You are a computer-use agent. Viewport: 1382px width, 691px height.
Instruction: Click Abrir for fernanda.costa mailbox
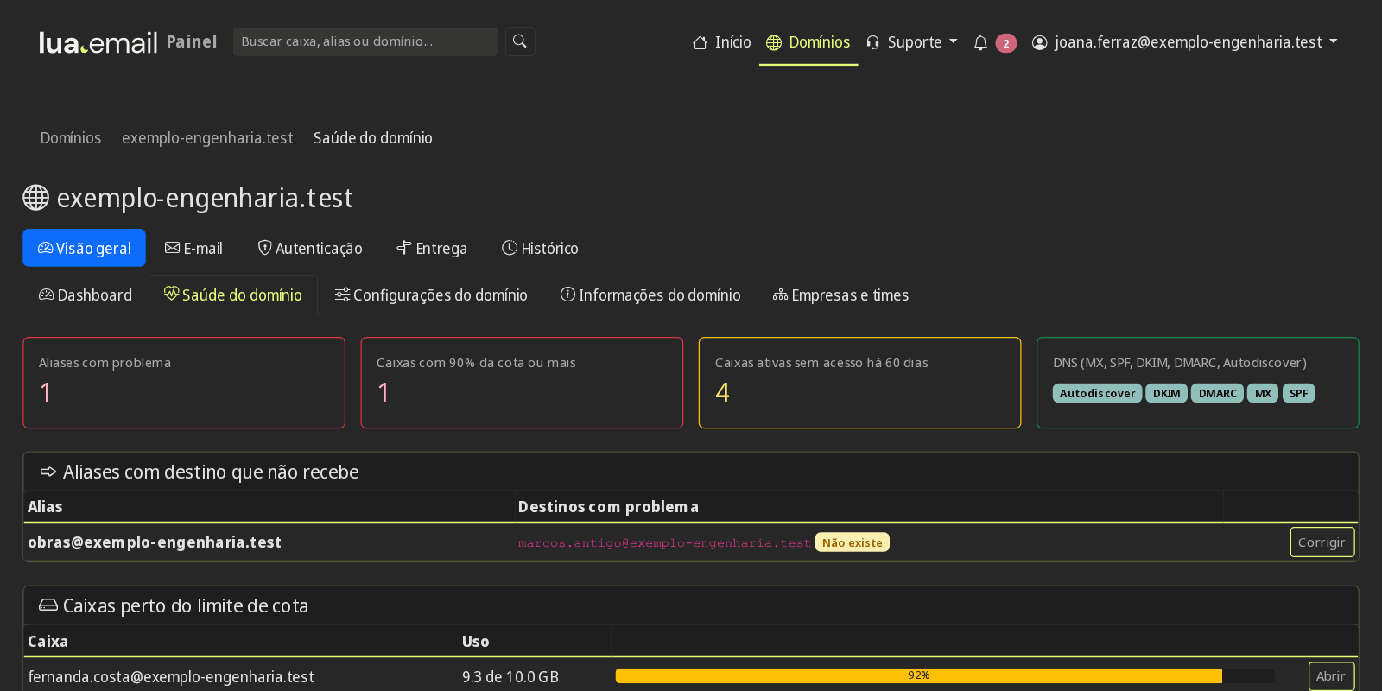pyautogui.click(x=1330, y=676)
